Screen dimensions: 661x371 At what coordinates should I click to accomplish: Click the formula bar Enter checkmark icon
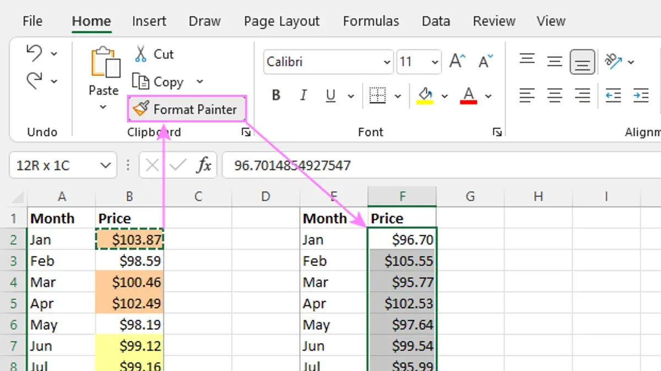[178, 165]
